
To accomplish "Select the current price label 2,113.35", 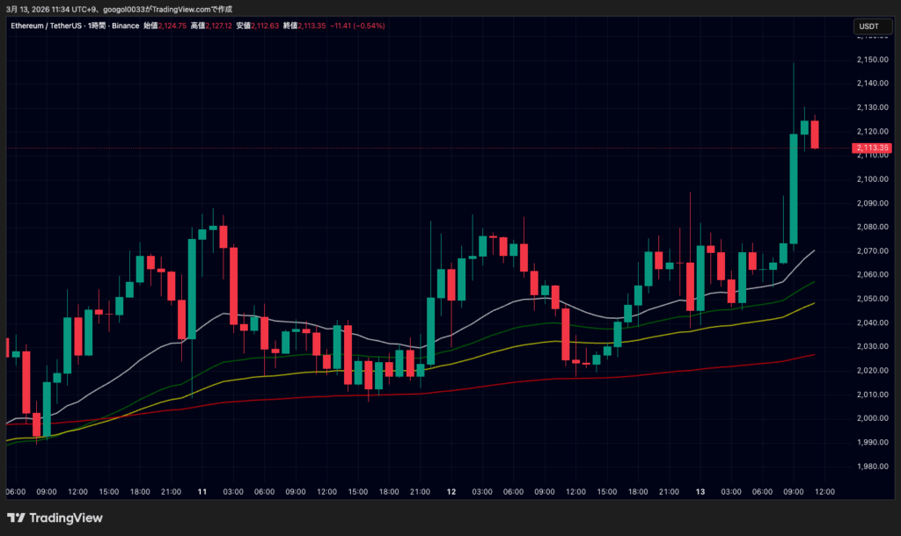I will tap(871, 148).
